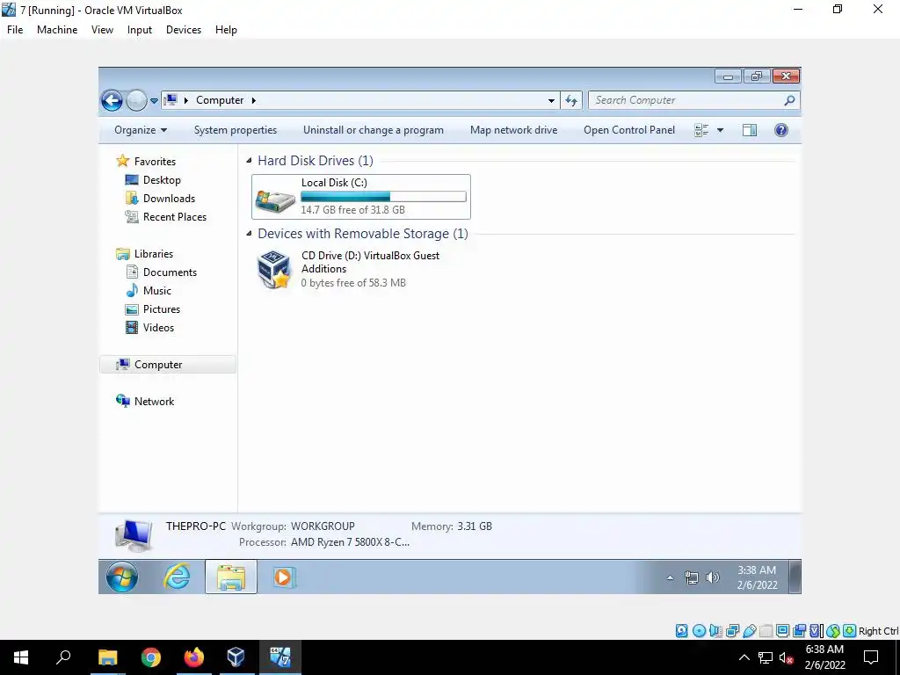Image resolution: width=900 pixels, height=675 pixels.
Task: Click the VirtualBox USB devices indicator
Action: point(749,631)
